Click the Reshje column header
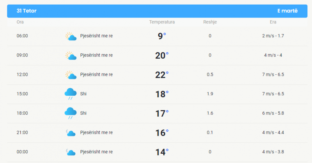Screen dimensions: 312x163 210,22
